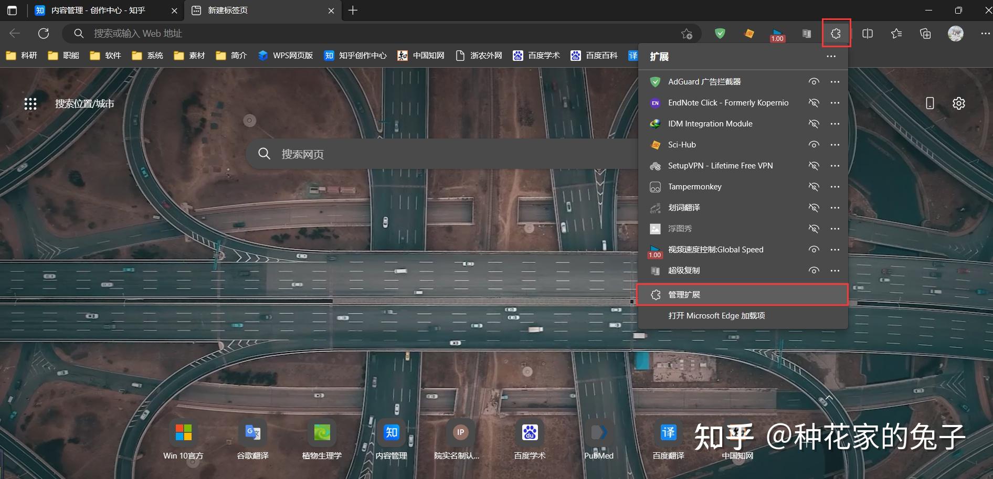Screen dimensions: 993x479
Task: Click 搜索位置/城市 weather location field
Action: point(84,104)
